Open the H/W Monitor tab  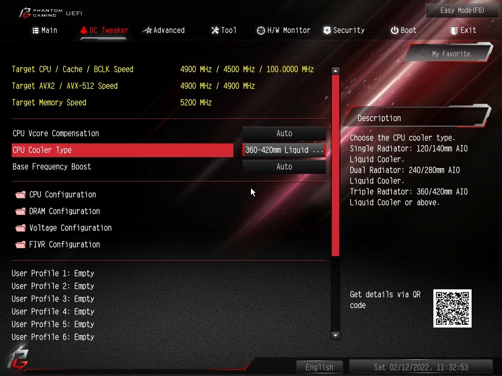coord(284,30)
